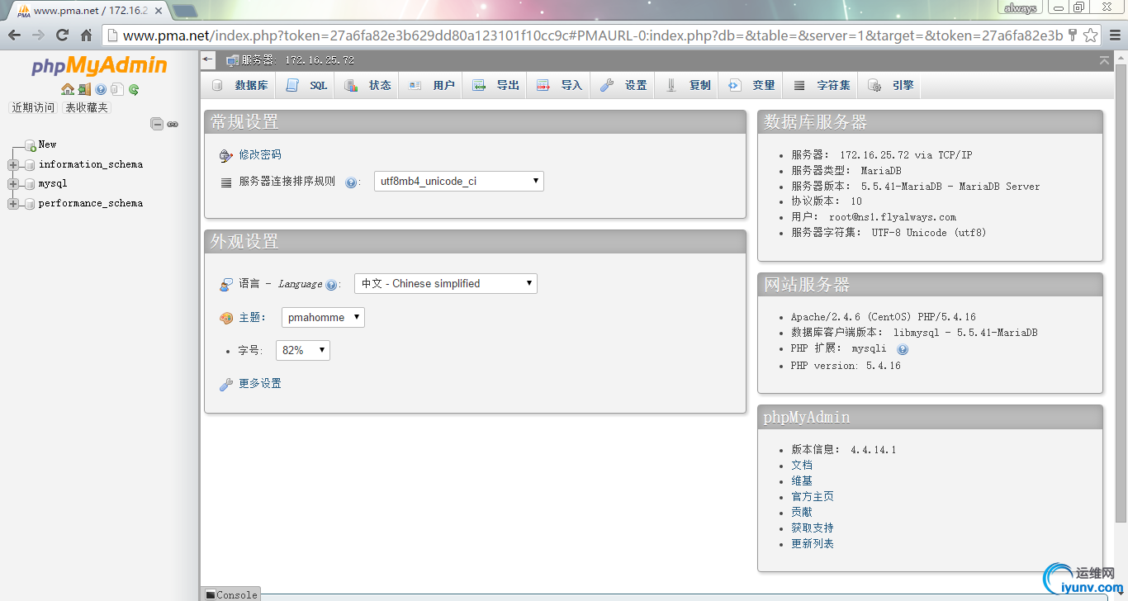Image resolution: width=1128 pixels, height=601 pixels.
Task: Click the saved password key icon in address bar
Action: pyautogui.click(x=1072, y=35)
